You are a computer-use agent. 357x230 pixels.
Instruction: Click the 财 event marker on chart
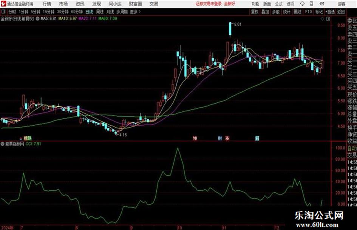tap(220, 138)
